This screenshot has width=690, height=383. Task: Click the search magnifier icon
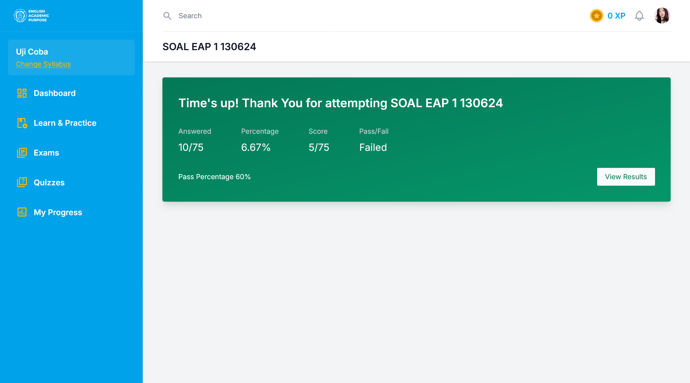167,16
